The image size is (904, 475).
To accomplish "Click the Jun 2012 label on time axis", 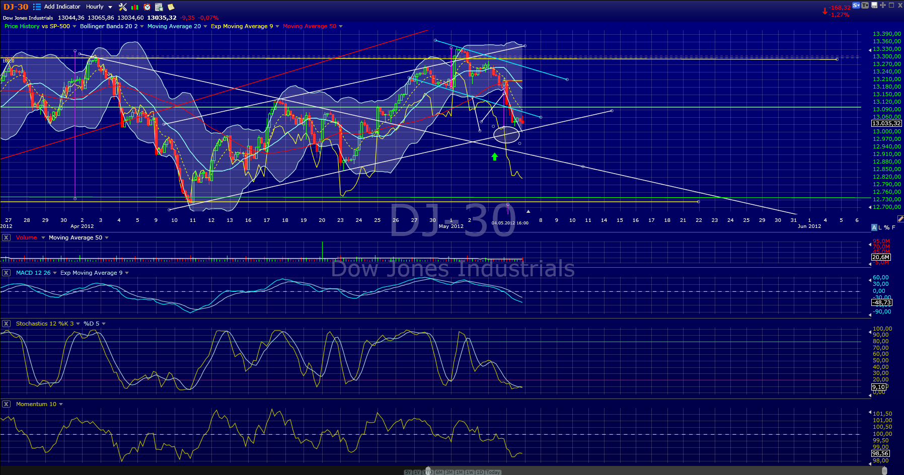I will (x=809, y=226).
